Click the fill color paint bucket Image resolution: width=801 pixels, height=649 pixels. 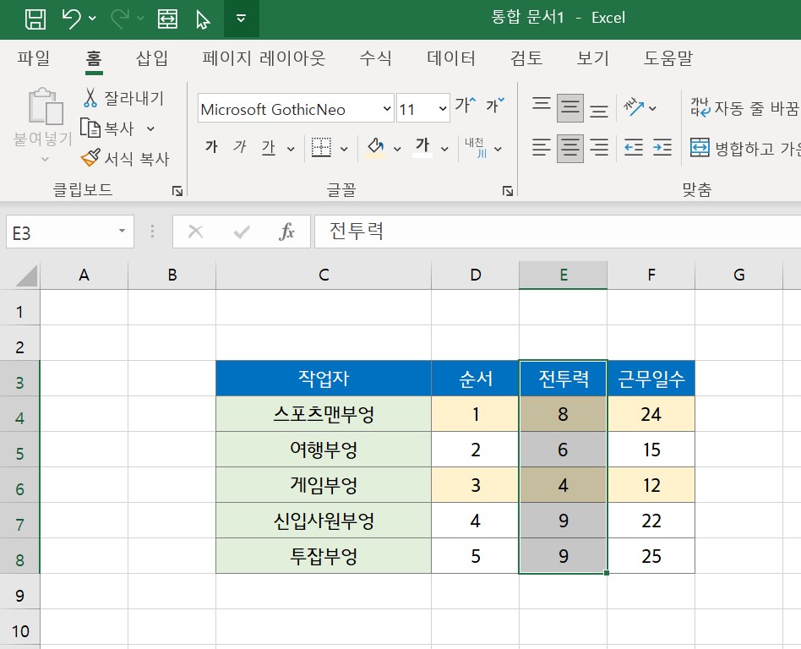375,148
